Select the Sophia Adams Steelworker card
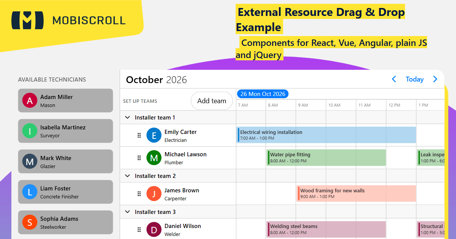The height and width of the screenshot is (239, 456). tap(65, 222)
